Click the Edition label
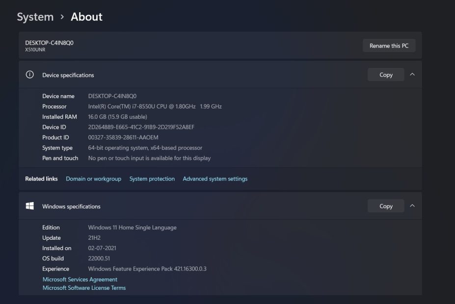 tap(51, 228)
